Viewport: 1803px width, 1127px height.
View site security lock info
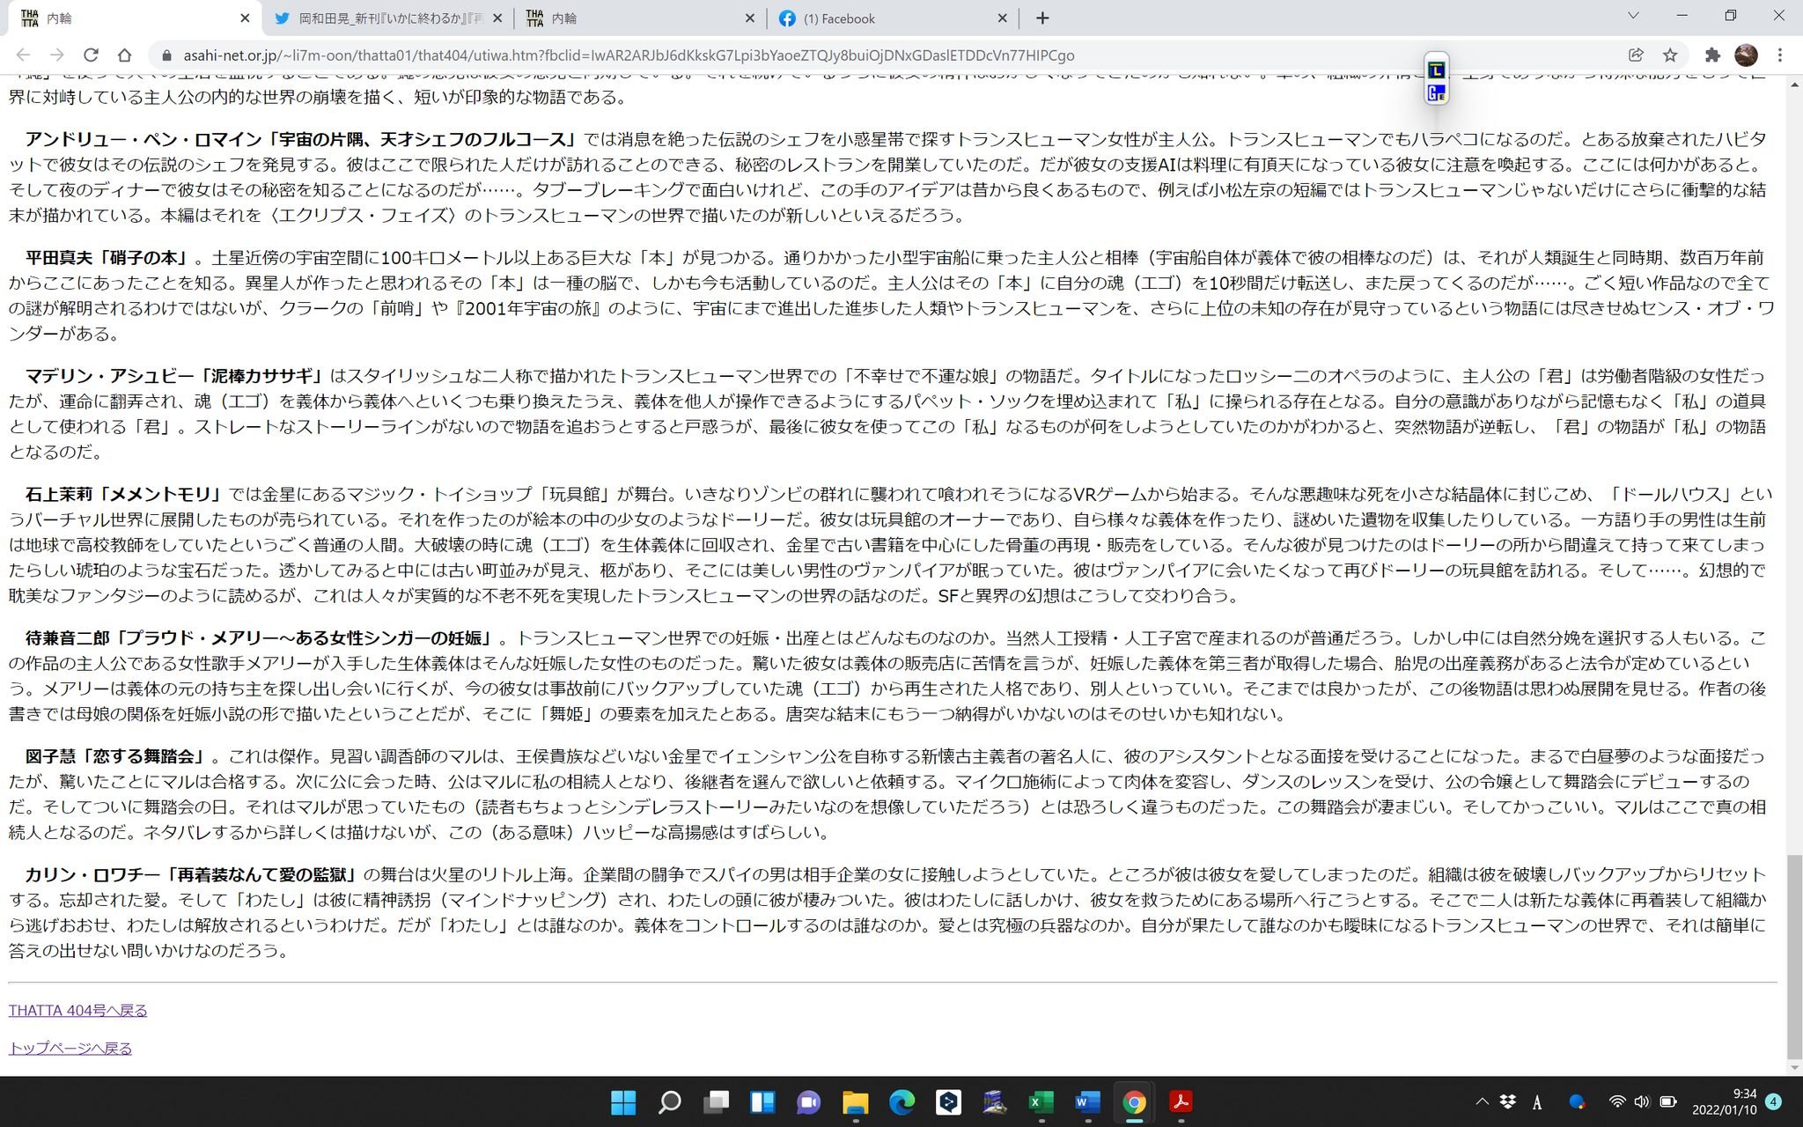pyautogui.click(x=166, y=55)
